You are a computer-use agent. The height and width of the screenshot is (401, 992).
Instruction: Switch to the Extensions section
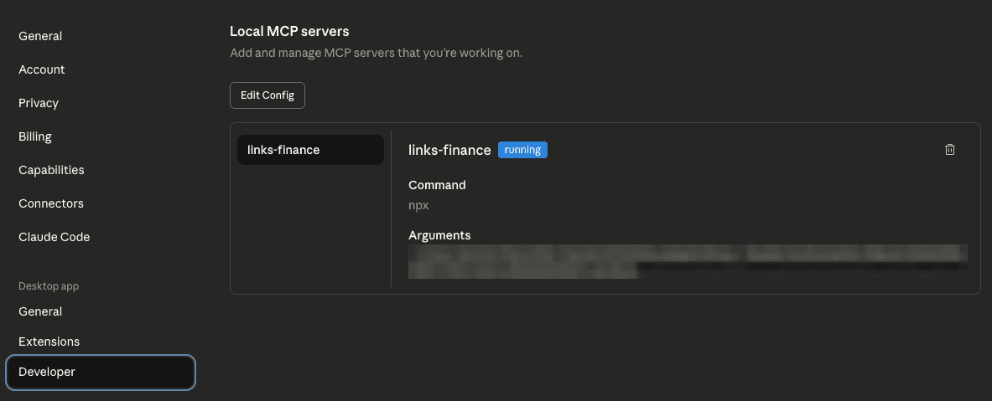point(49,342)
